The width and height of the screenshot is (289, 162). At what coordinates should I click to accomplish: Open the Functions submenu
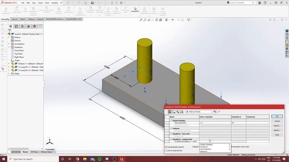tap(215, 147)
